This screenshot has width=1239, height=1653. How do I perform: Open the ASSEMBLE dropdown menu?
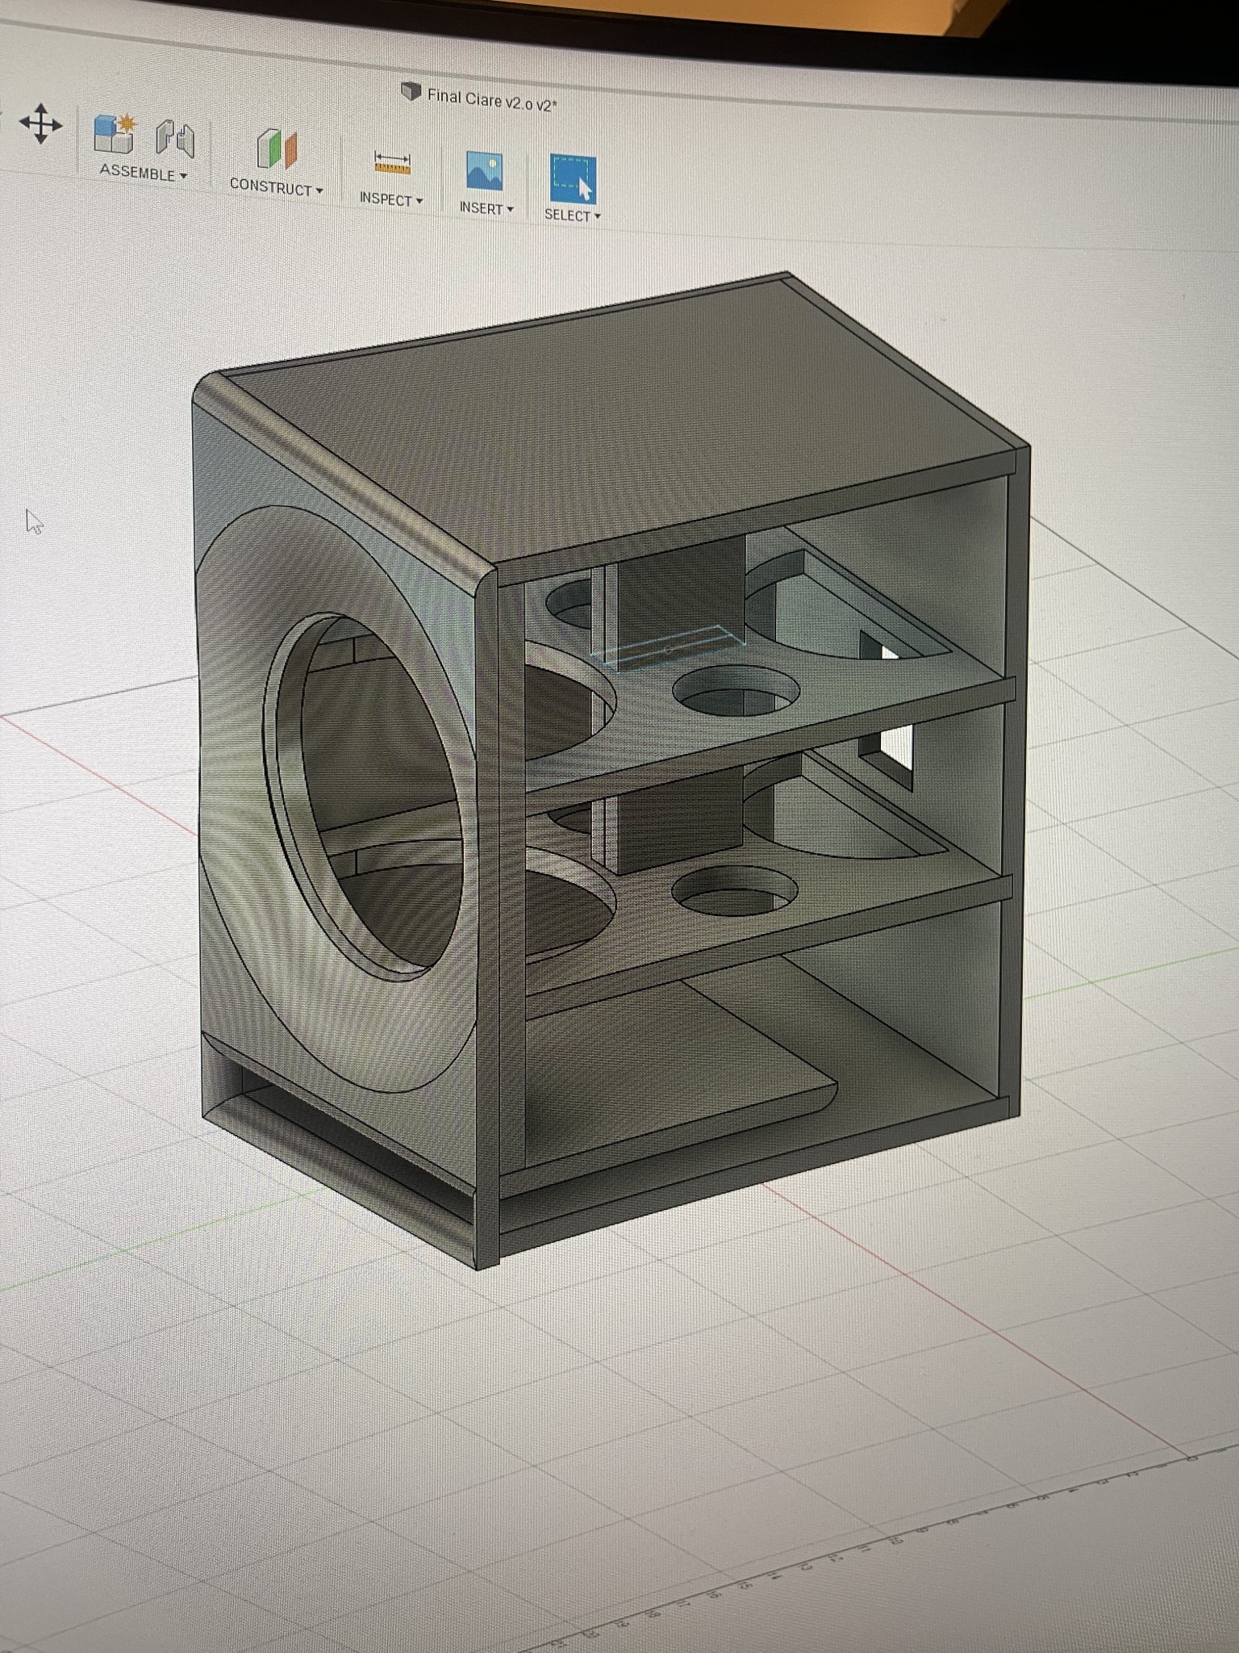click(x=144, y=173)
